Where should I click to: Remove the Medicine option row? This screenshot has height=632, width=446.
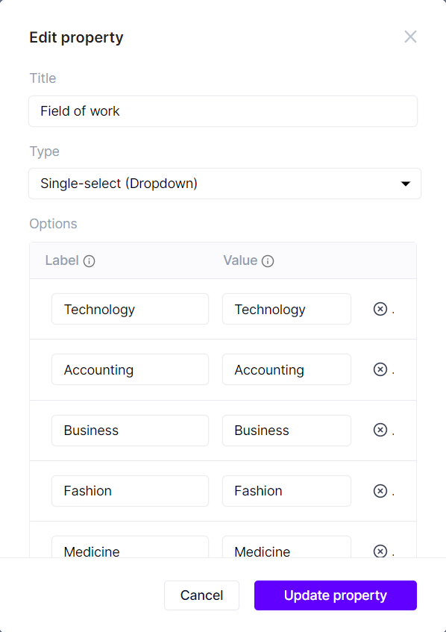click(380, 551)
